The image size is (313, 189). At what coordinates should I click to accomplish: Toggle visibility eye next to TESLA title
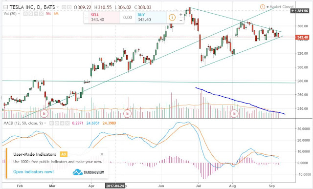[64, 7]
